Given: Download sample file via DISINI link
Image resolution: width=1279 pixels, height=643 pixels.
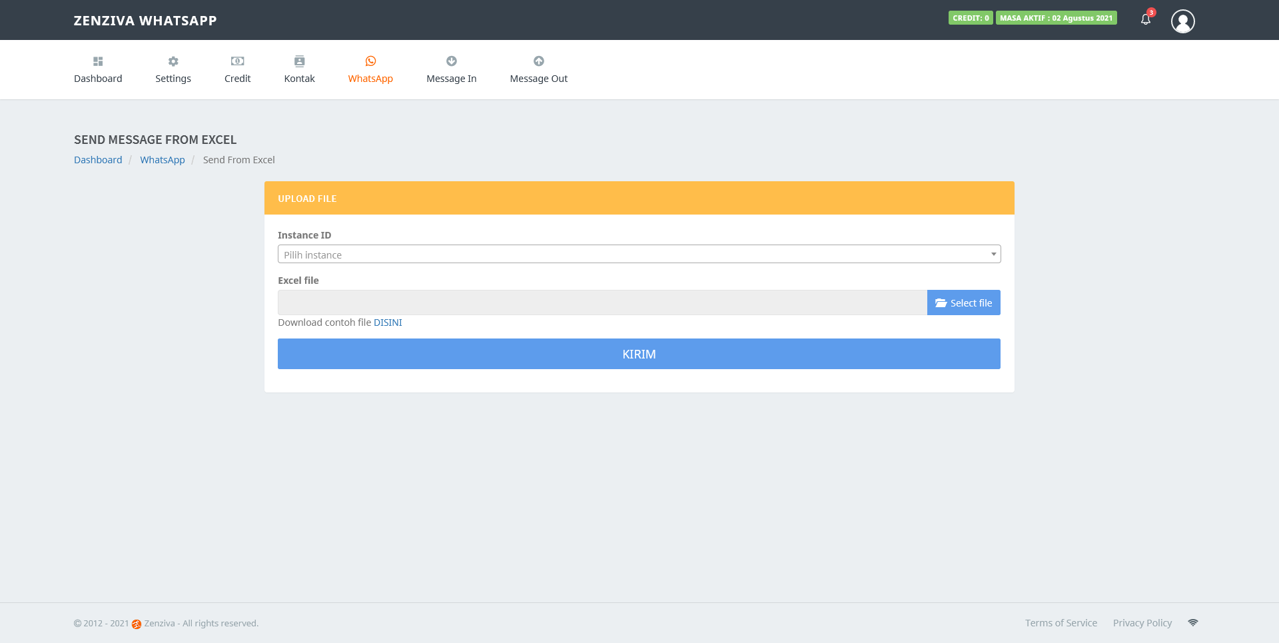Looking at the screenshot, I should pos(388,322).
